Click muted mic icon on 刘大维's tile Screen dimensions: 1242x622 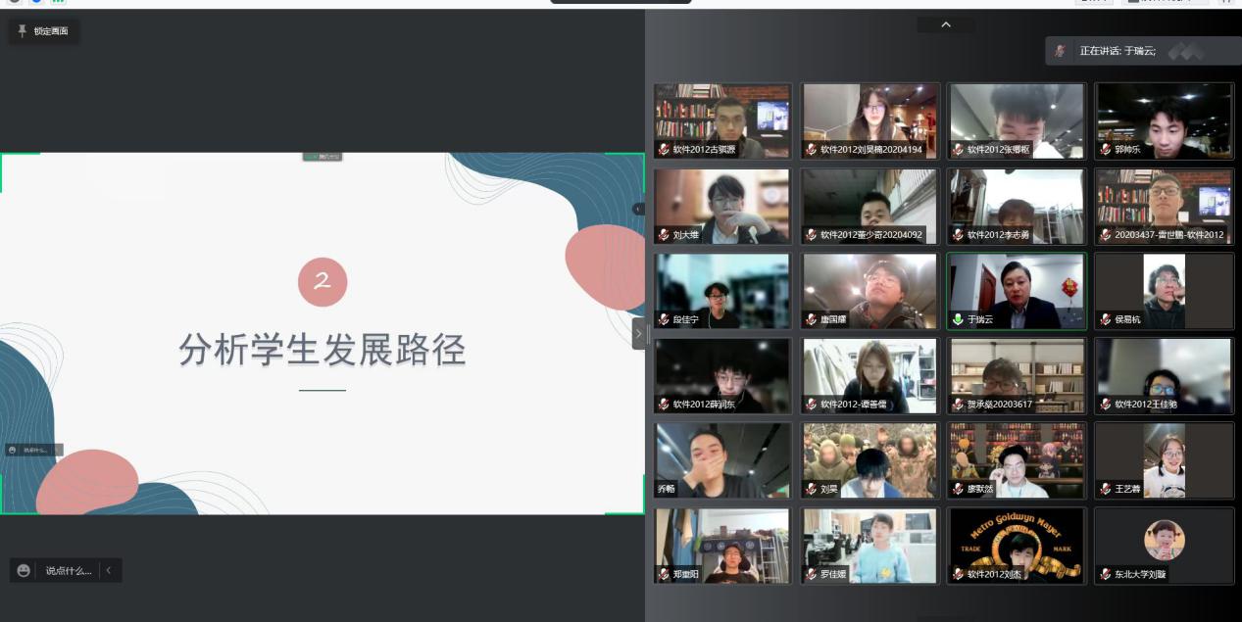[x=664, y=235]
